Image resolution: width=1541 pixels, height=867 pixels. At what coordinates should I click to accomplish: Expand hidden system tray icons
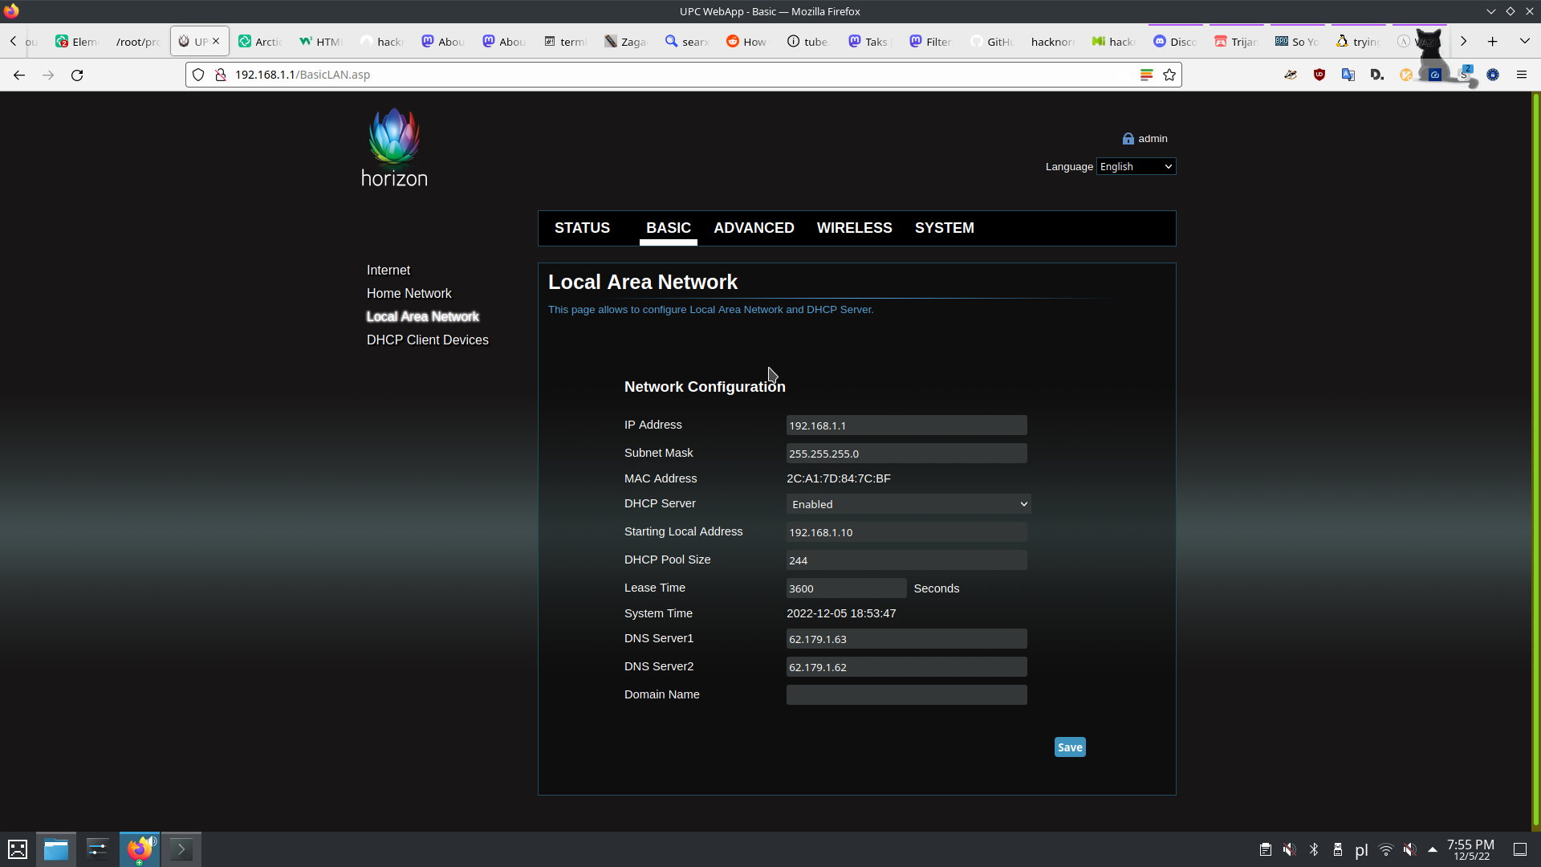pyautogui.click(x=1433, y=849)
